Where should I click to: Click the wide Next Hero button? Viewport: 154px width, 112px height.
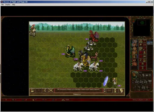tap(143, 64)
